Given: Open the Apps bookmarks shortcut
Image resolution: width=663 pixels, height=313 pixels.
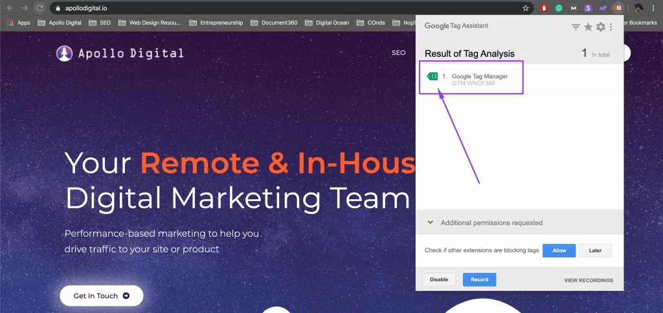Looking at the screenshot, I should tap(19, 23).
